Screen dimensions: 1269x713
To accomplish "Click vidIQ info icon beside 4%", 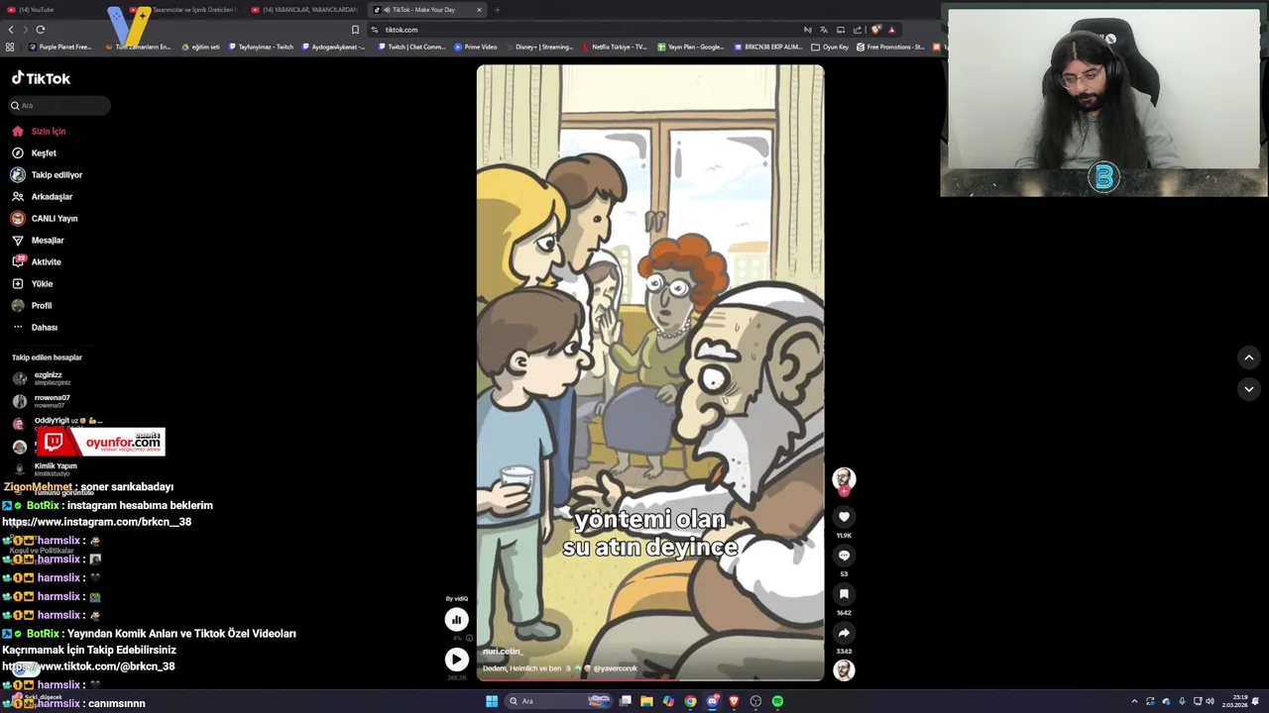I will click(469, 638).
